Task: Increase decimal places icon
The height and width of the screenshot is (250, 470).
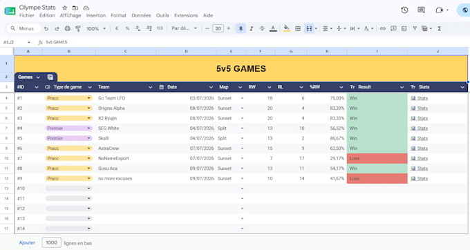Action: tap(149, 28)
